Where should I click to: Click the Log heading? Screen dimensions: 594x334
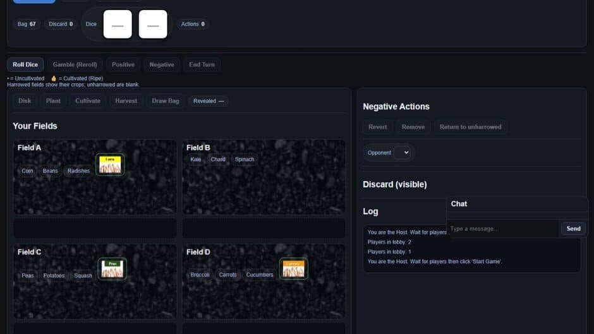370,212
